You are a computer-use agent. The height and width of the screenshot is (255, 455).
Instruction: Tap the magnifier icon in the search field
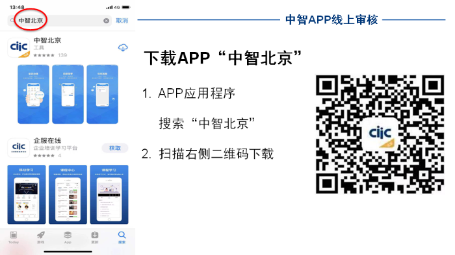point(12,20)
